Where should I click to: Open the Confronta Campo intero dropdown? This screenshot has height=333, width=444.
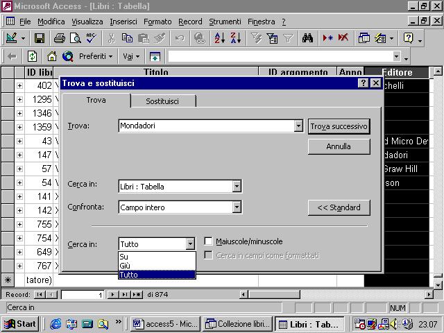pyautogui.click(x=237, y=207)
